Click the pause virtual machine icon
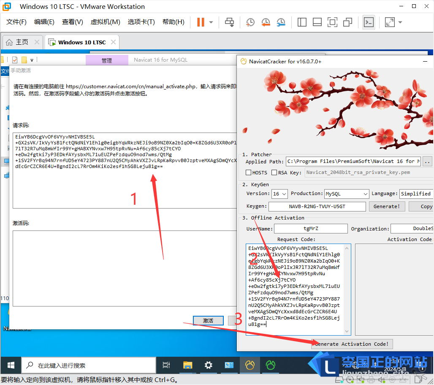 tap(201, 22)
